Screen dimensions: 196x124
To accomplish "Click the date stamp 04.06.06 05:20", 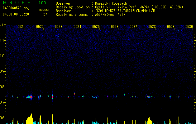I will click(x=16, y=14).
